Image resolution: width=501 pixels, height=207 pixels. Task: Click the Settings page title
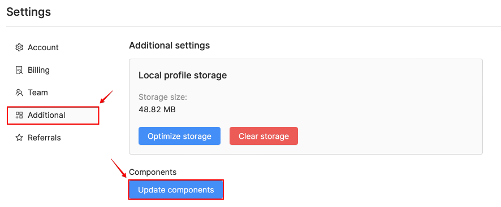coord(28,12)
